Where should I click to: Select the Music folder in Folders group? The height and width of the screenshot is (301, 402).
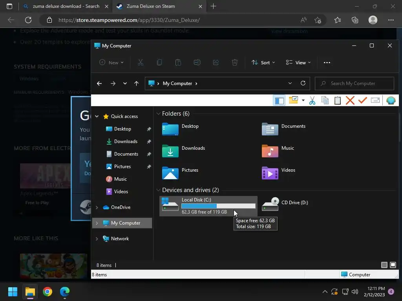pos(278,151)
